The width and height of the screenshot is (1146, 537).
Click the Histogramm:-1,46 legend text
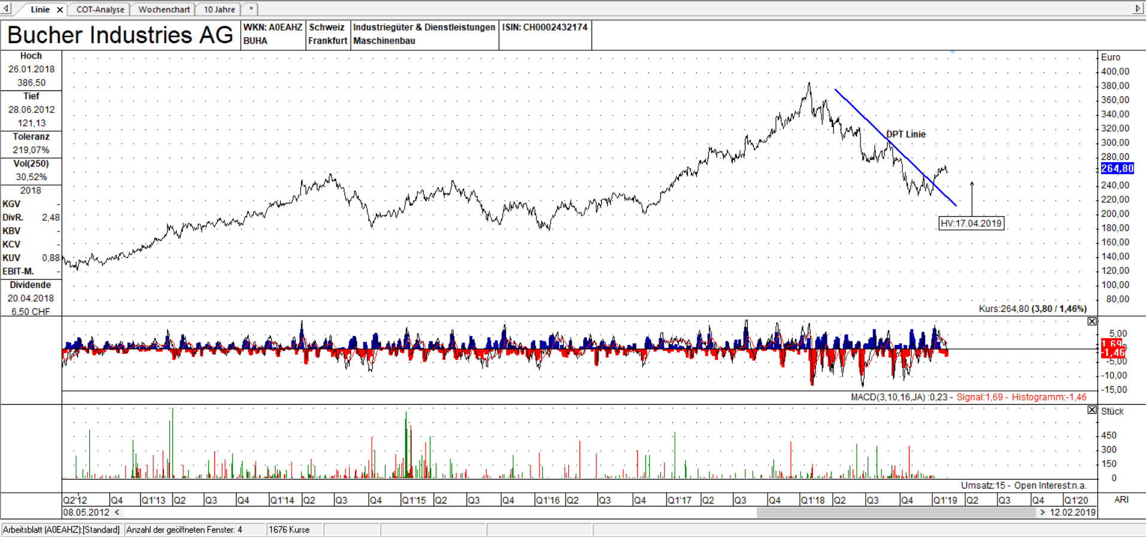[1049, 397]
